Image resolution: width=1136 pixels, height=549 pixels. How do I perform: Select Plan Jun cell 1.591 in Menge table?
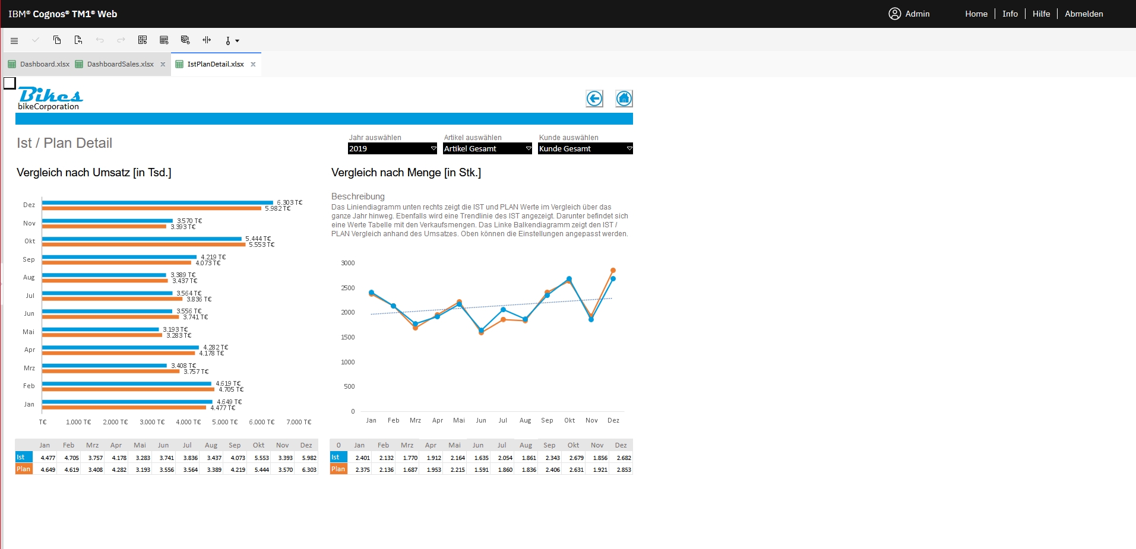pos(479,469)
